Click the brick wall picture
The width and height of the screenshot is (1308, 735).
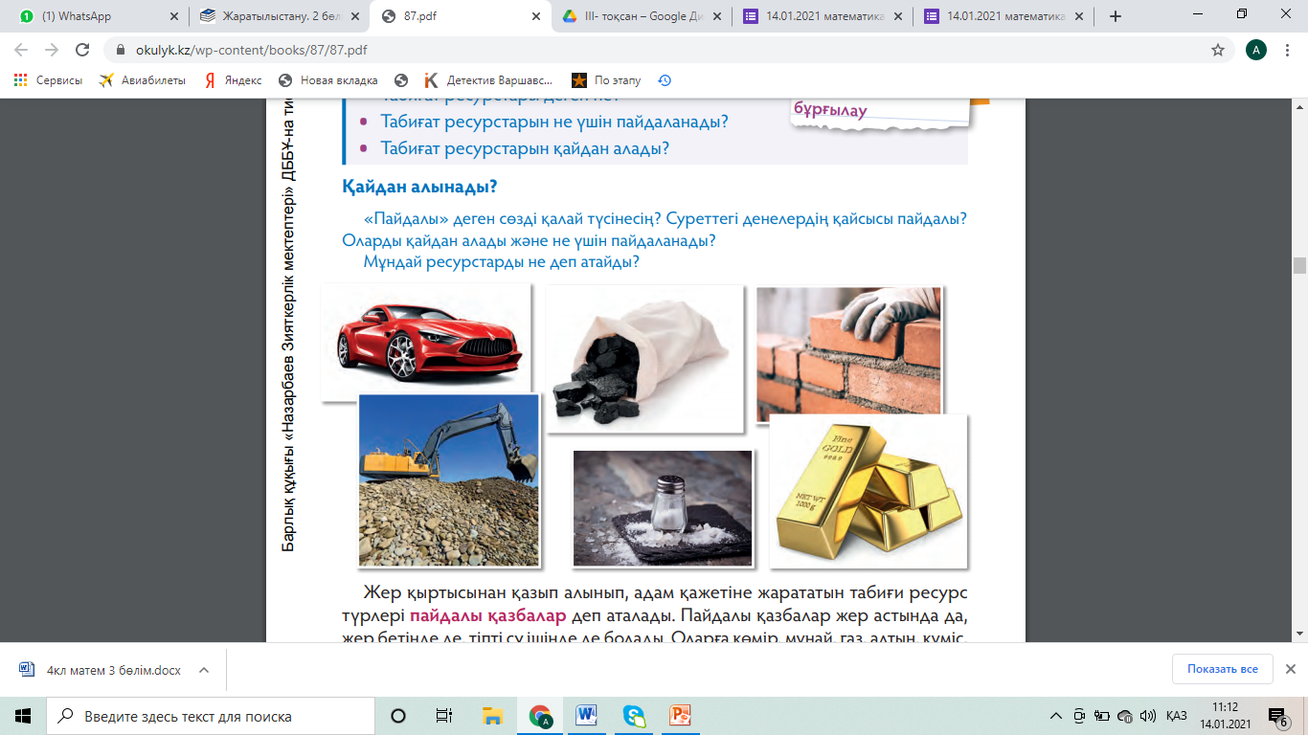click(849, 354)
